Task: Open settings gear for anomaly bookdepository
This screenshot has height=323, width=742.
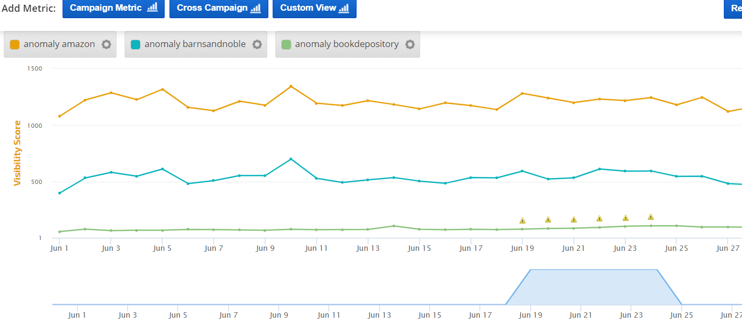Action: (410, 44)
